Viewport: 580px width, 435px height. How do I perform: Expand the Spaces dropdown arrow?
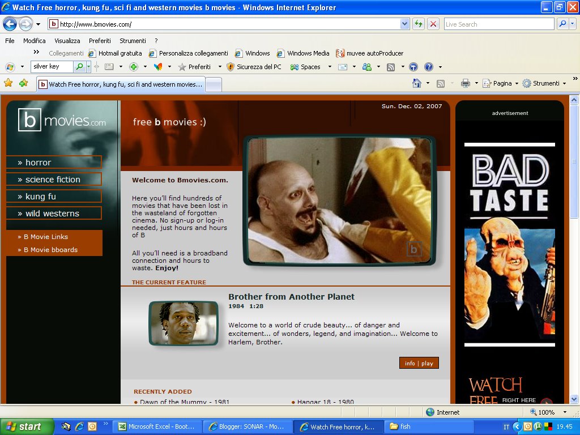[330, 67]
